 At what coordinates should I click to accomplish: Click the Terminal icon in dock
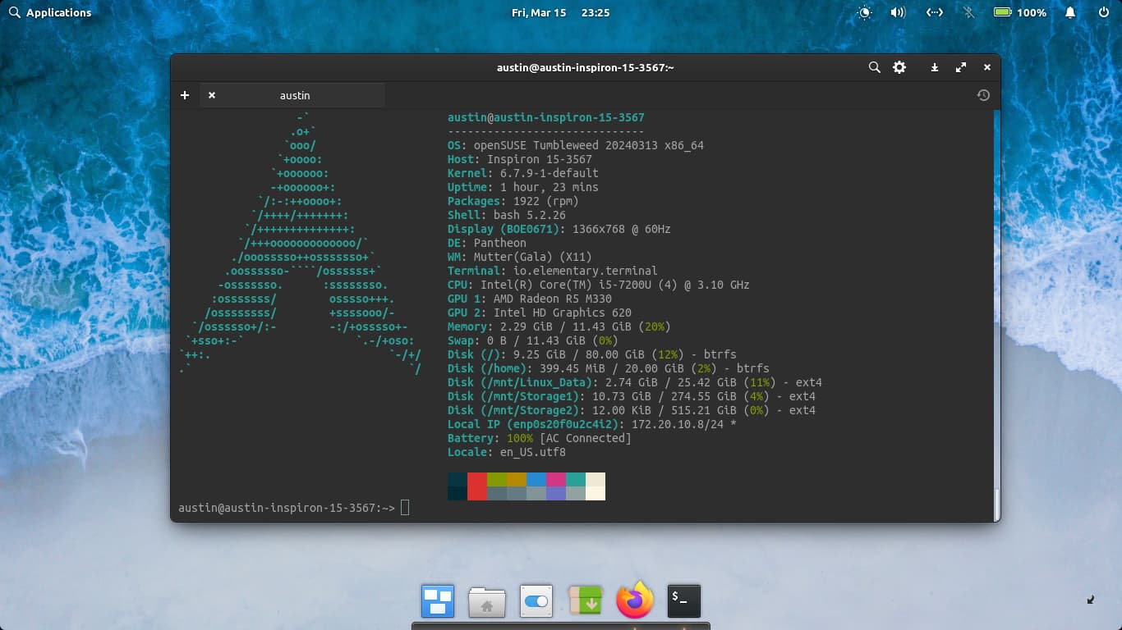point(684,600)
